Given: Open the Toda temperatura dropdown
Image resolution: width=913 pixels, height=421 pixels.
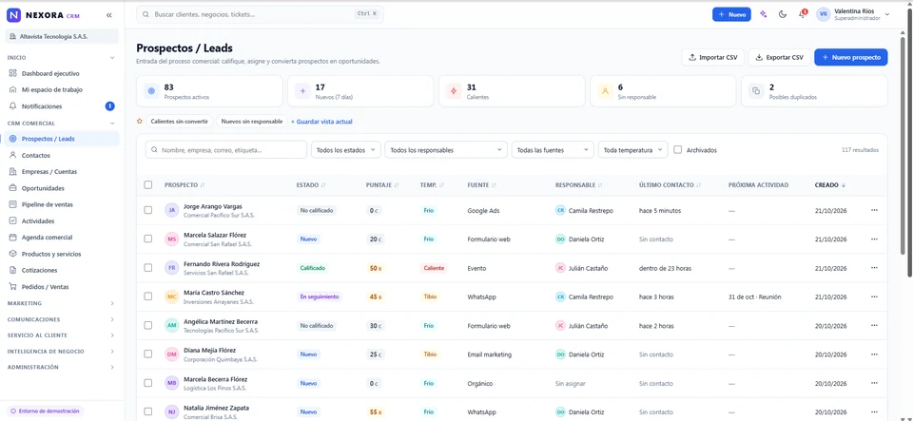Looking at the screenshot, I should (x=632, y=149).
